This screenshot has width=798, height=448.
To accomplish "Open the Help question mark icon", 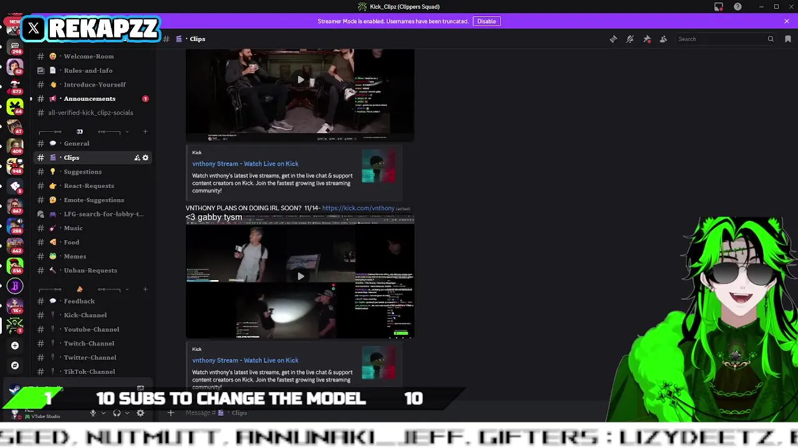I will point(738,7).
